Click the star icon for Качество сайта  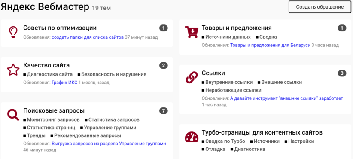coord(13,70)
